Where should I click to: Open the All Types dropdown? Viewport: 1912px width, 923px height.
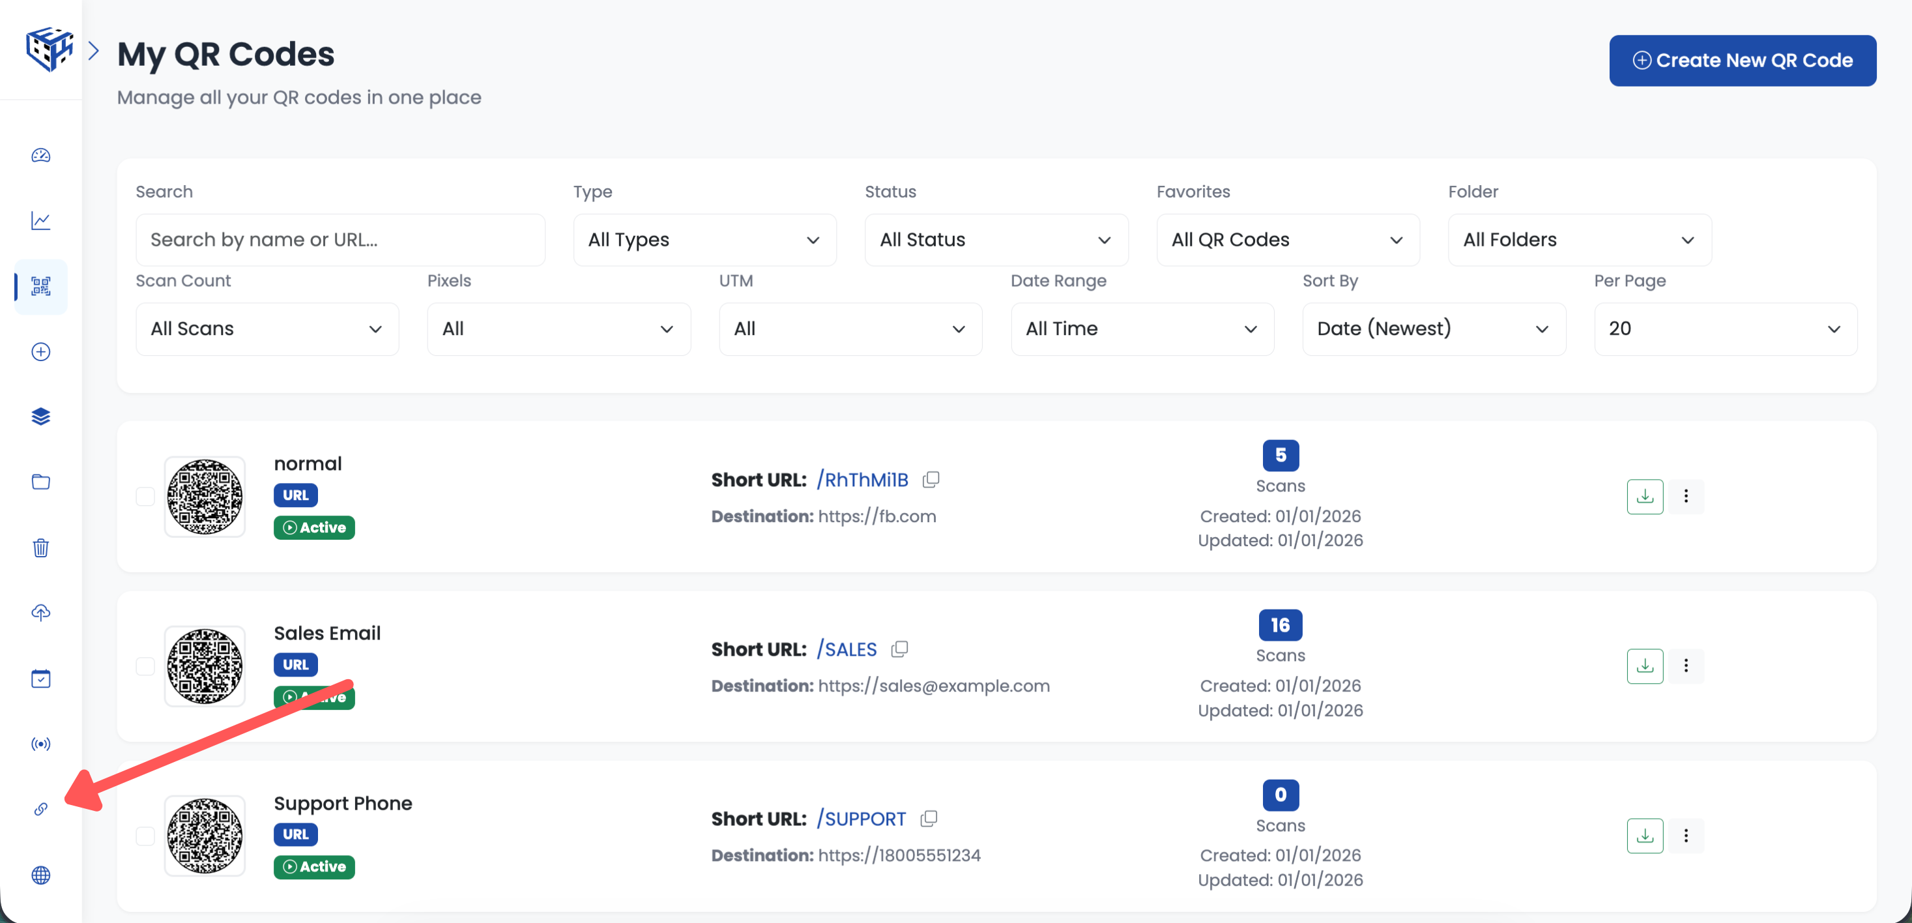click(704, 239)
